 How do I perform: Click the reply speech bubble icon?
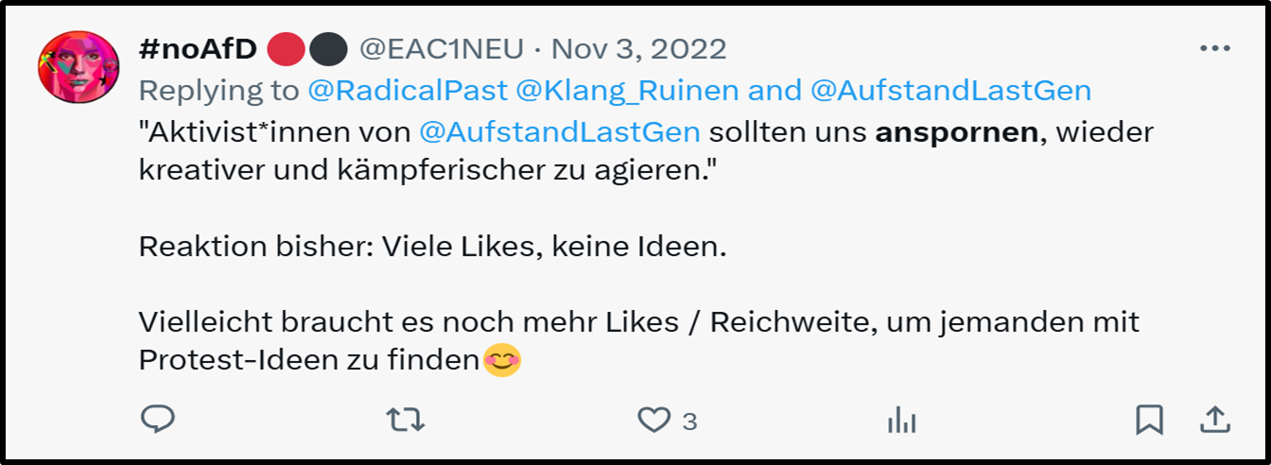158,420
